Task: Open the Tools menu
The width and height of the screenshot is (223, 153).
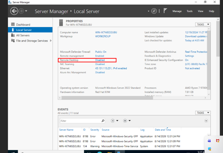Action: tap(189, 11)
